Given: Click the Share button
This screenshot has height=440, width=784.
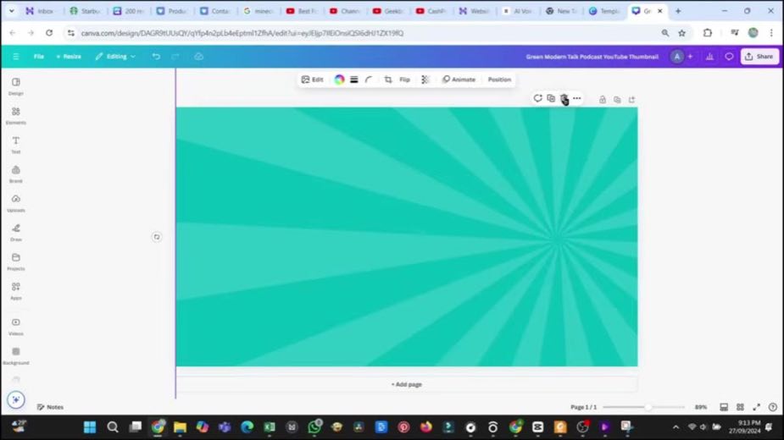Looking at the screenshot, I should (759, 57).
